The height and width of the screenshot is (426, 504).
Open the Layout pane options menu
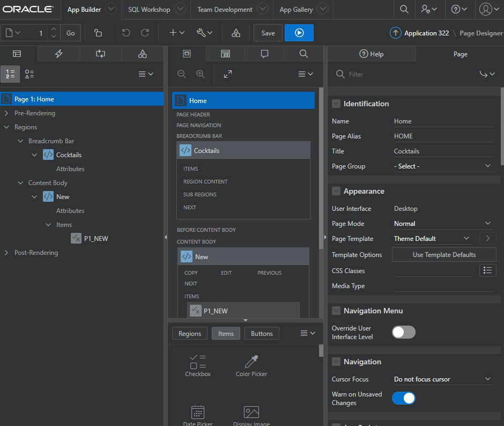(306, 75)
